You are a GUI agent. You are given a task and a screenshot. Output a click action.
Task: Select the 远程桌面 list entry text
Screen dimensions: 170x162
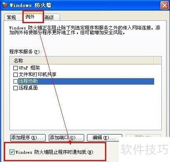(28, 88)
